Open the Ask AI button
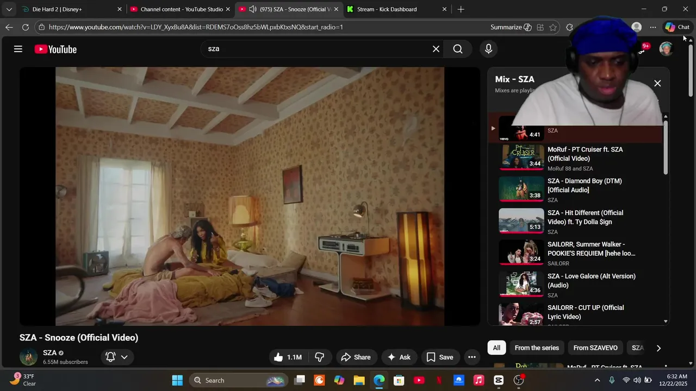 pos(399,357)
